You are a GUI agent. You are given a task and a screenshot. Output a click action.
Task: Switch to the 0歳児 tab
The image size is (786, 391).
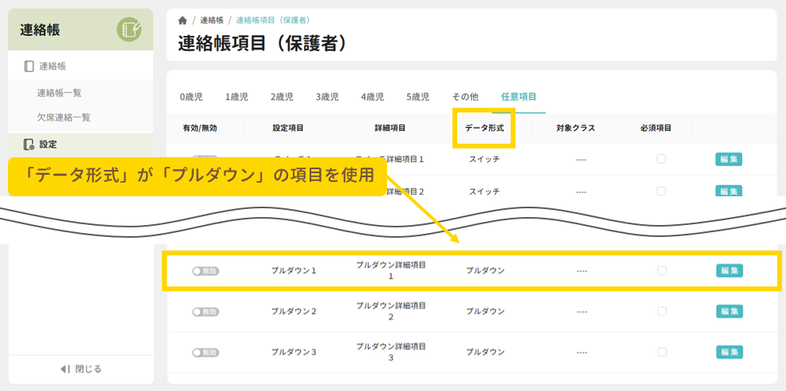pyautogui.click(x=191, y=97)
